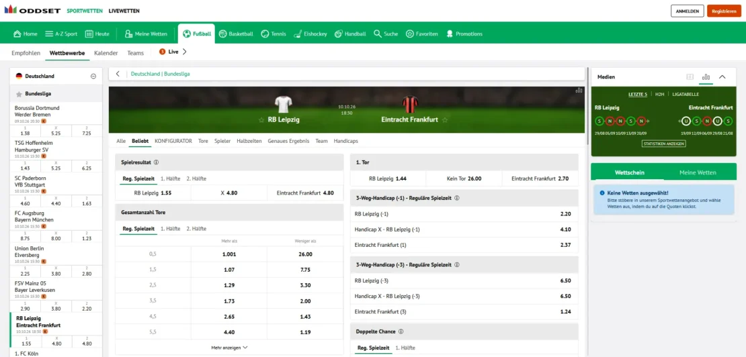Select 2. Hälfte under Gesamtanzahl Tore

[196, 228]
